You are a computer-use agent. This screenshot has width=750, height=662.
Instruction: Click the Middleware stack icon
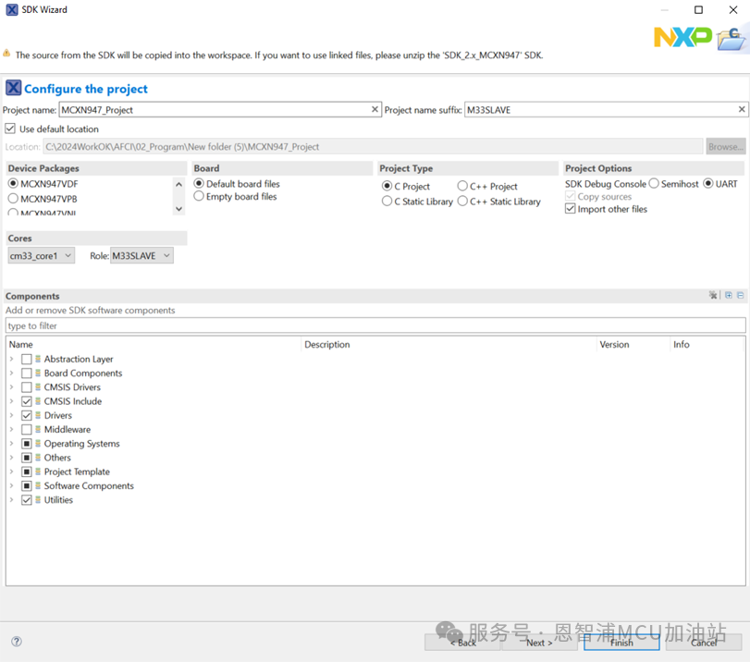pyautogui.click(x=38, y=429)
